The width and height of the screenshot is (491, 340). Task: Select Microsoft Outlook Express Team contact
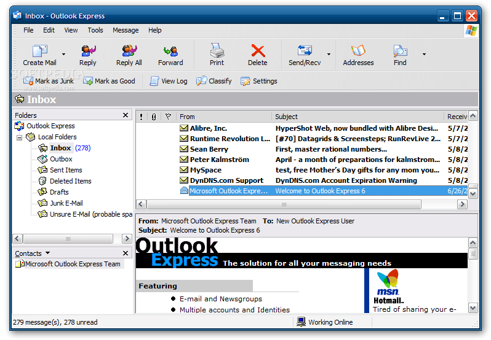(x=68, y=264)
